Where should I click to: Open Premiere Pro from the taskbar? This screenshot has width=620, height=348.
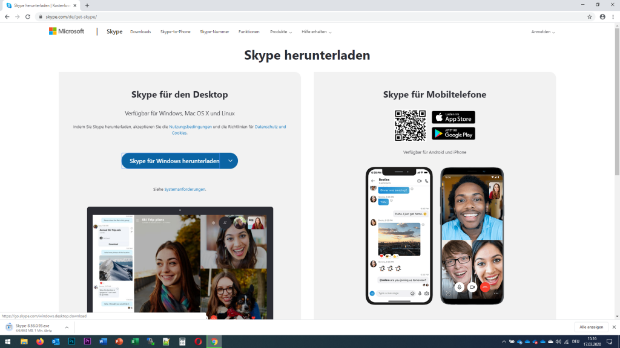tap(87, 342)
